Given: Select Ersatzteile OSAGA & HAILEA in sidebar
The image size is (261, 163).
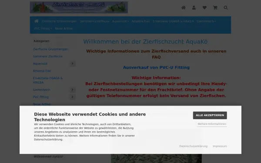Looking at the screenshot, I should coord(48,80).
